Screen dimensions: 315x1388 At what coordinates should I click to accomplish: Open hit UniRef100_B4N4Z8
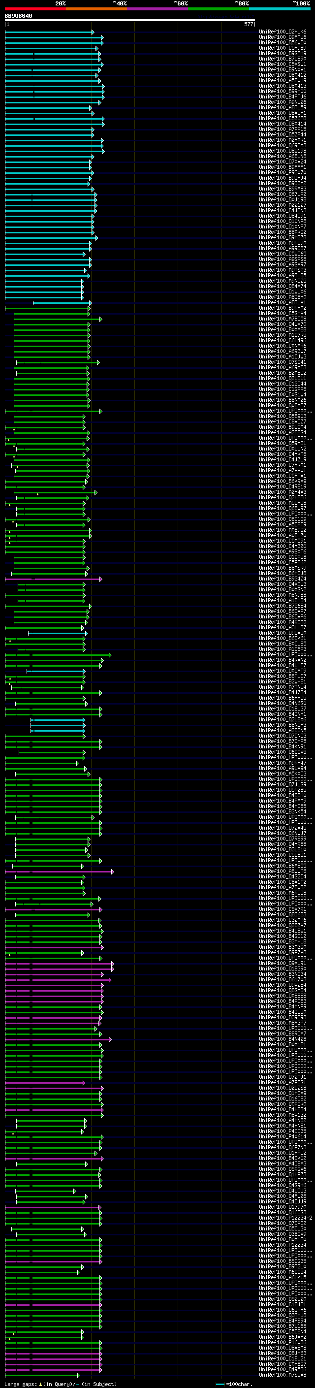pyautogui.click(x=283, y=1039)
